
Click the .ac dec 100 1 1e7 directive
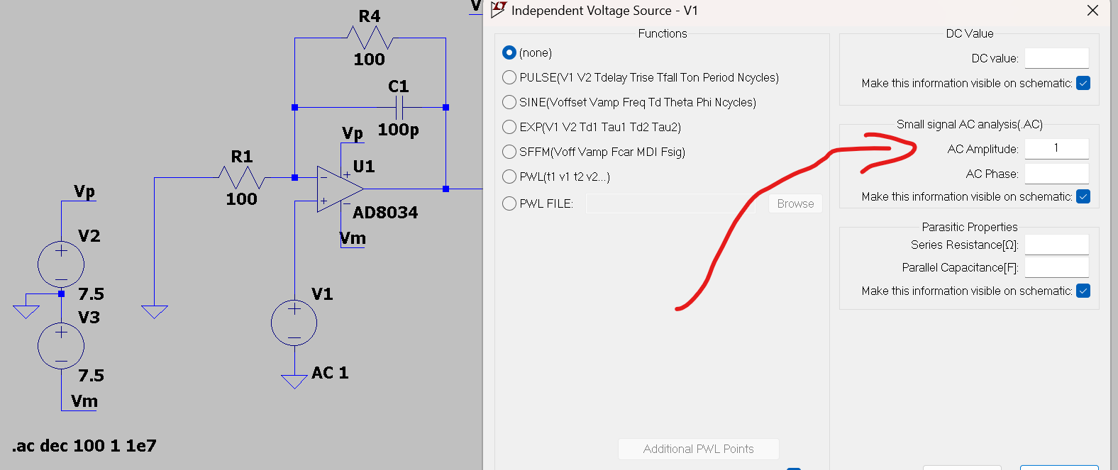[84, 446]
